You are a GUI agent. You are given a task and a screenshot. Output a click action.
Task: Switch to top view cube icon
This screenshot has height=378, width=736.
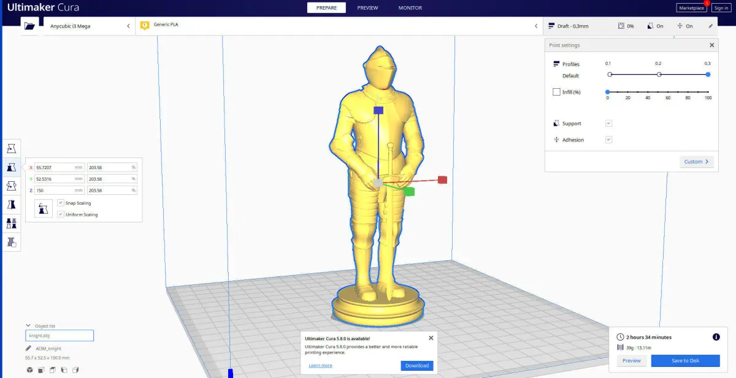click(x=52, y=370)
